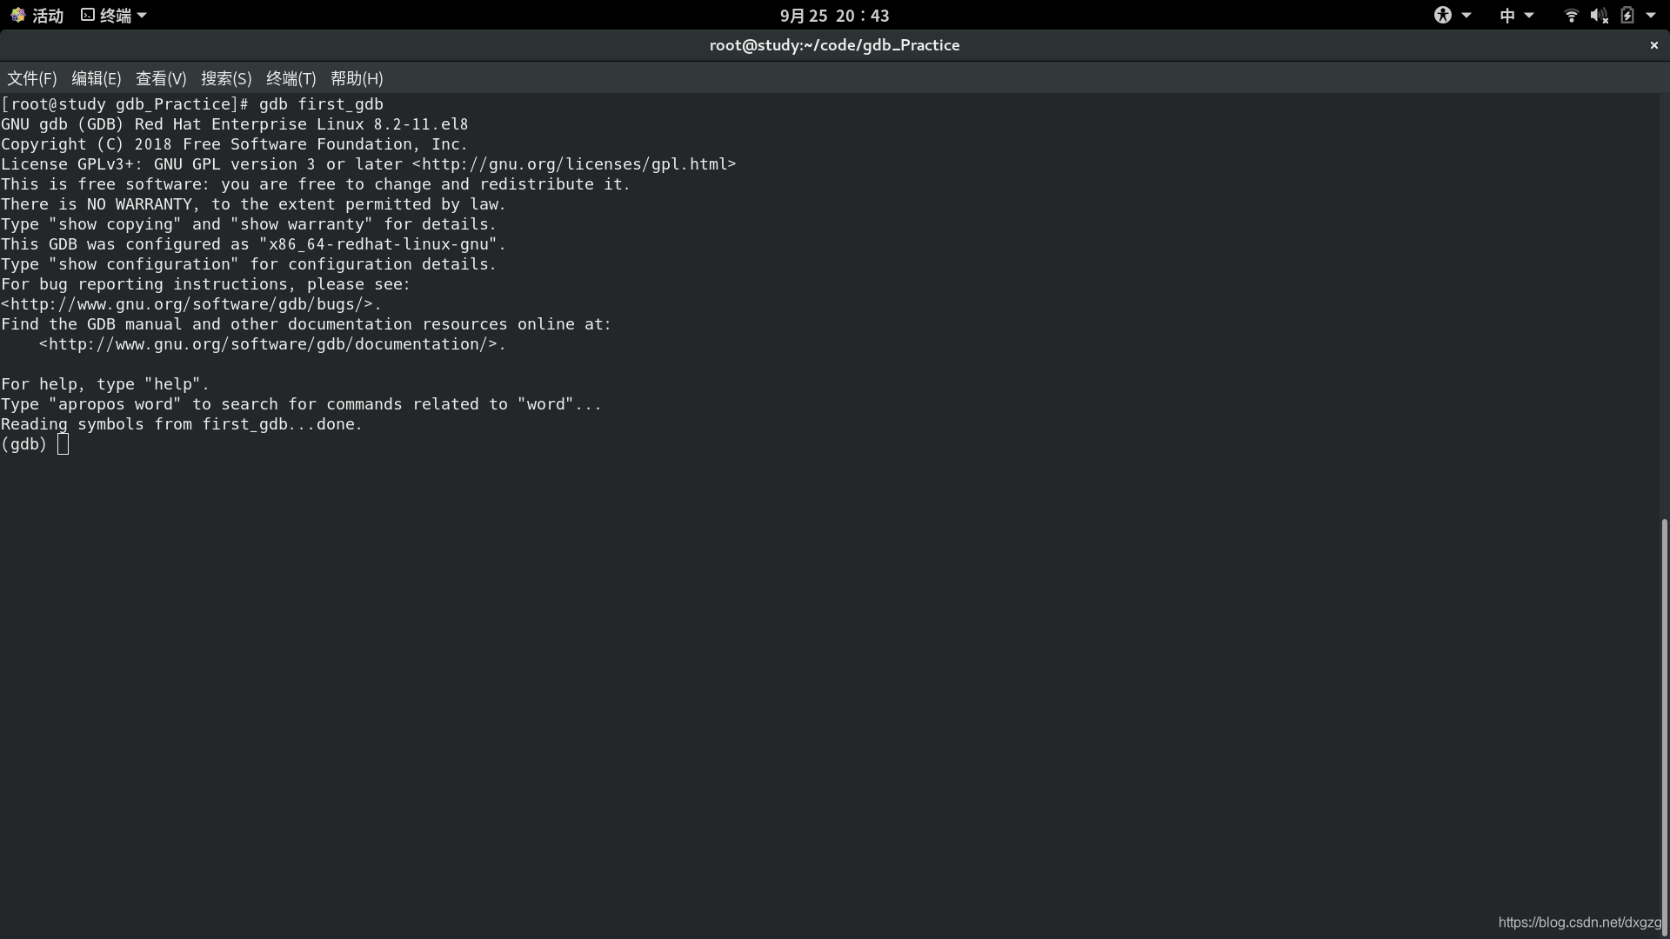1670x939 pixels.
Task: Open the 文件(F) menu
Action: click(x=32, y=78)
